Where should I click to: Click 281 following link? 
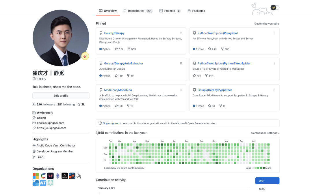66,105
